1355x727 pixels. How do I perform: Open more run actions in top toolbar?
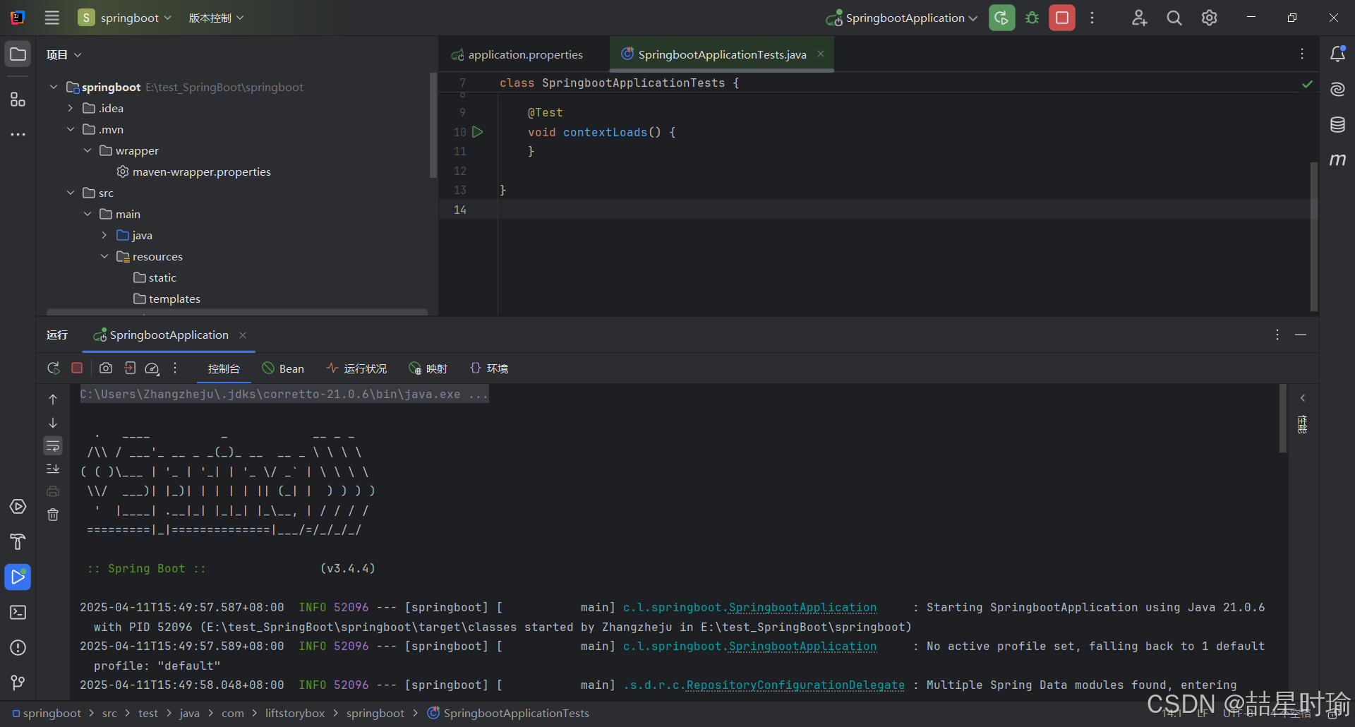pos(1092,18)
